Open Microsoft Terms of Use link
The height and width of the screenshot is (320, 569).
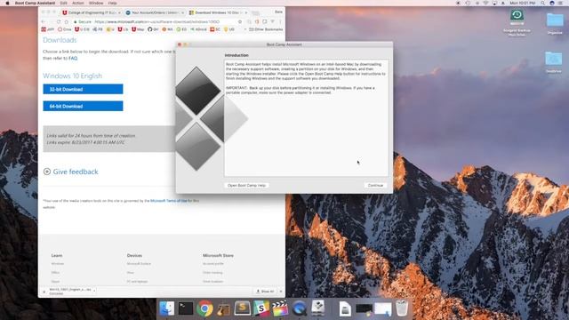(169, 201)
